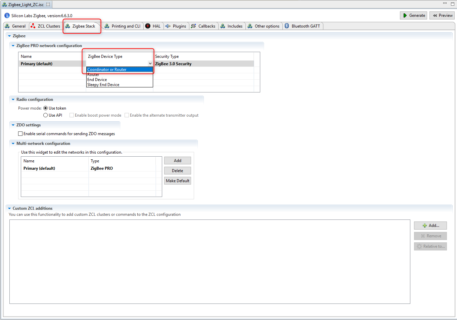This screenshot has width=457, height=320.
Task: Choose Coordinator or Router from the list
Action: (120, 70)
